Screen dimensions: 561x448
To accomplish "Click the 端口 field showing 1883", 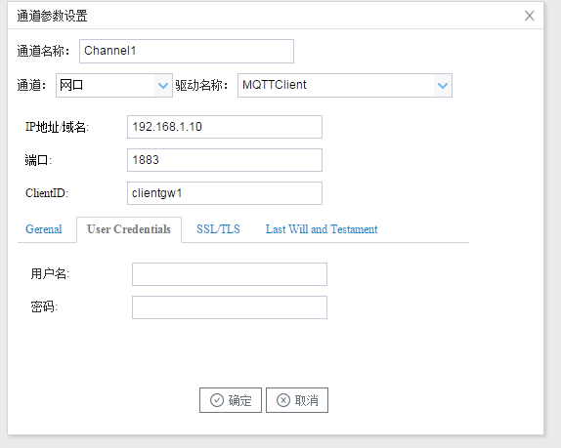I will pos(225,160).
